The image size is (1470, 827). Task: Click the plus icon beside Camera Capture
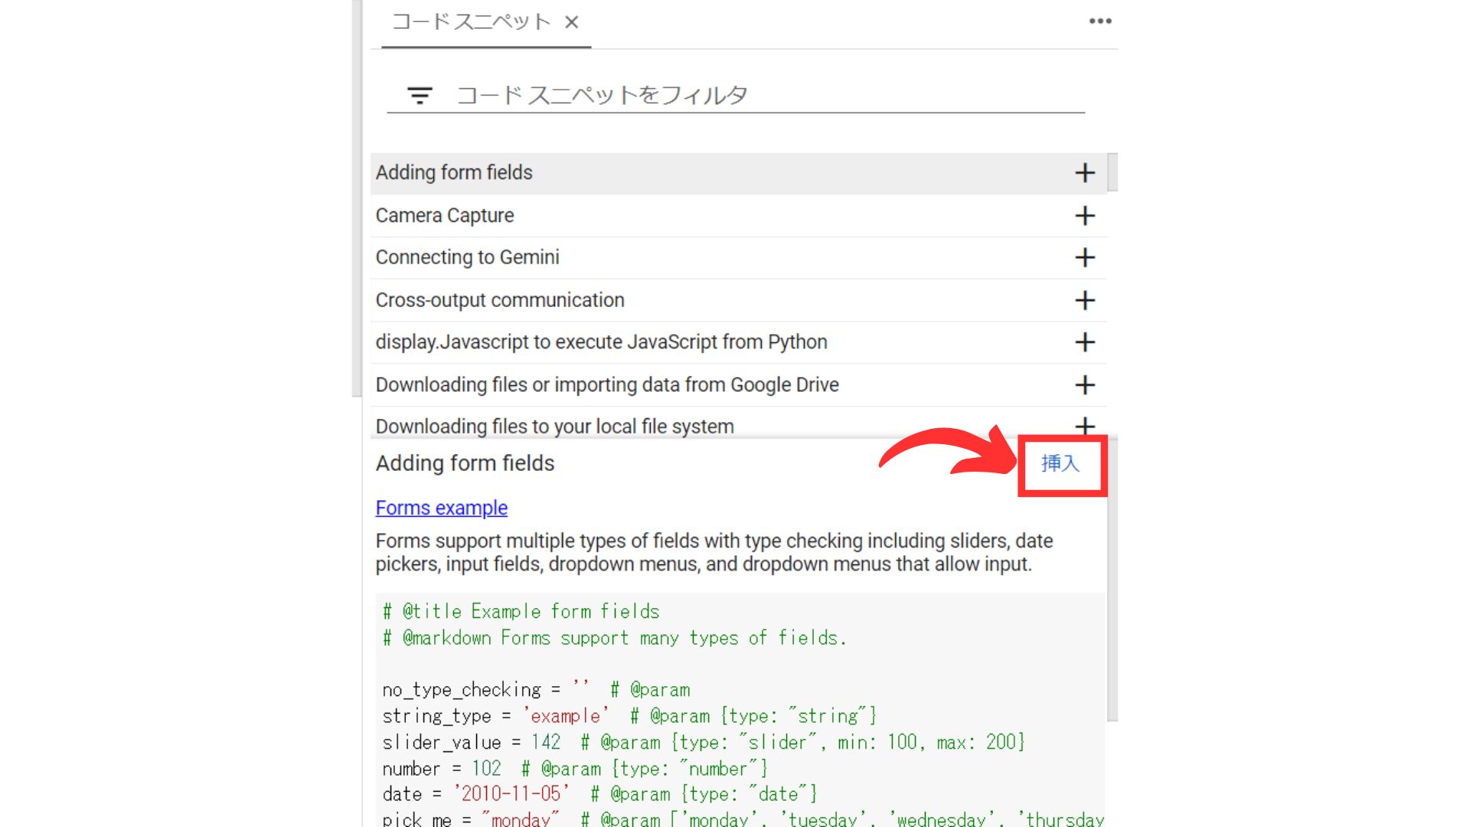point(1085,215)
